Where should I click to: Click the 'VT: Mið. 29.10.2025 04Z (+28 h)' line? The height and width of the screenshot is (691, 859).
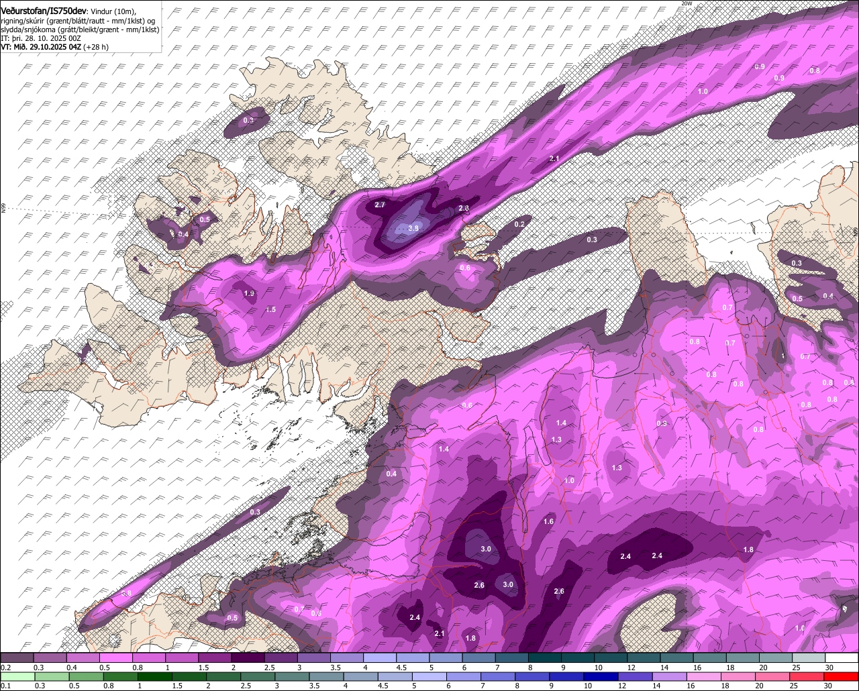point(54,47)
